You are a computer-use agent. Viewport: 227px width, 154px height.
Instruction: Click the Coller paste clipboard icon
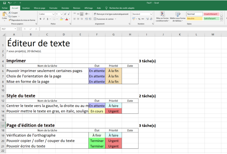pos(5,15)
